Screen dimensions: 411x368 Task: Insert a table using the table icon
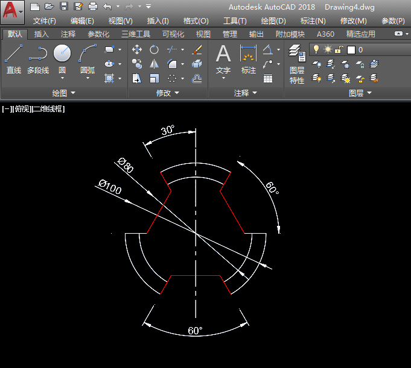(x=268, y=78)
